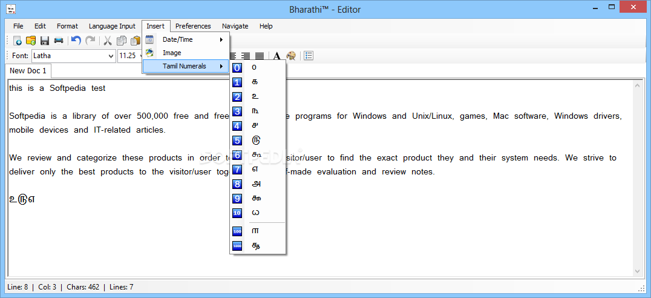Click the Bharathi app icon in title bar

(x=11, y=8)
